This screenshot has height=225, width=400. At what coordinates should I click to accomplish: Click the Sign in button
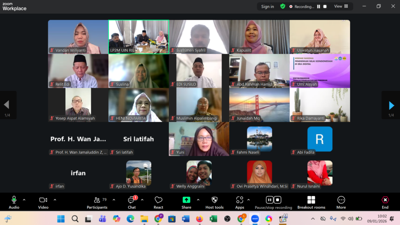click(x=267, y=7)
